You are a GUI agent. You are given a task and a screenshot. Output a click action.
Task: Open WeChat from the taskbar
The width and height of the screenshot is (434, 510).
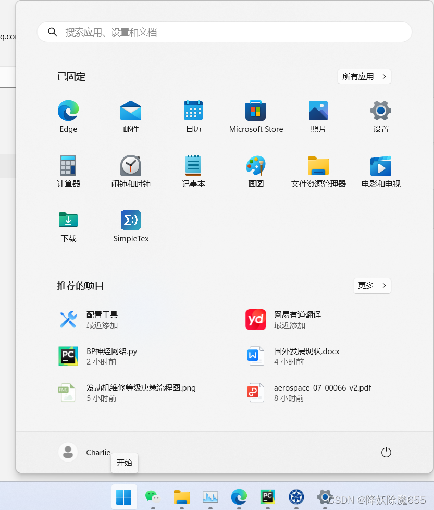point(153,497)
